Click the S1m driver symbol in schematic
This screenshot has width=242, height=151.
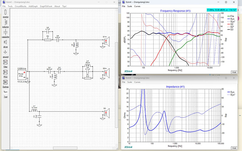click(x=107, y=42)
